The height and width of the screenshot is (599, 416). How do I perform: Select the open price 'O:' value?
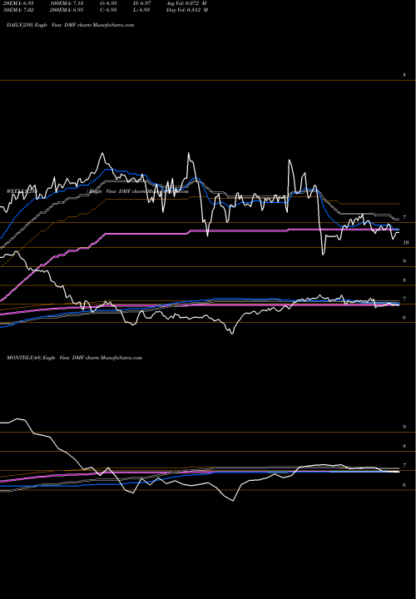pos(108,2)
